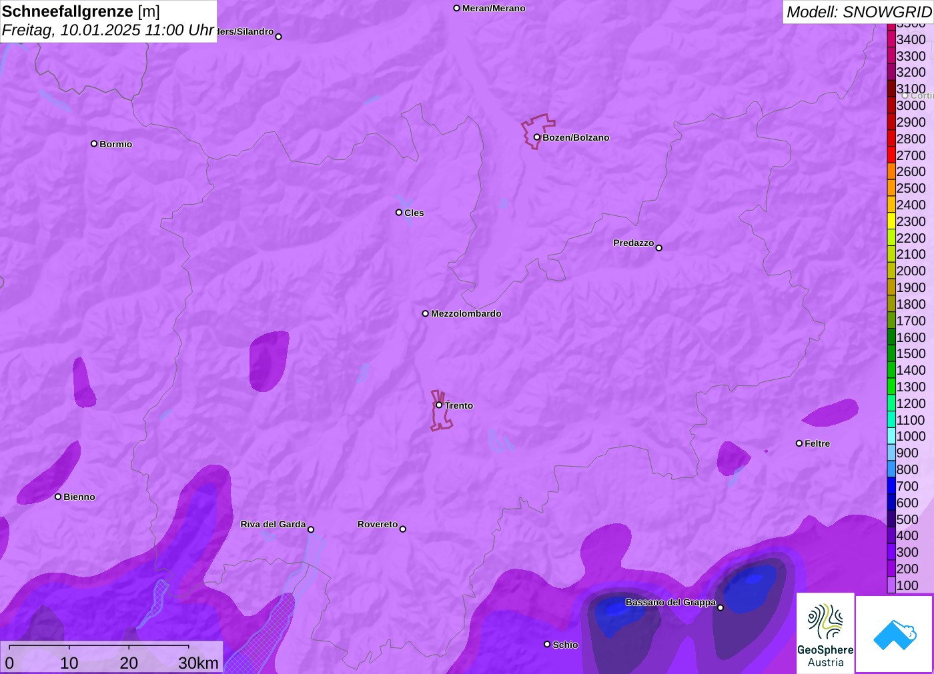Click the blue snow-line patch near Bassano
This screenshot has height=674, width=934.
coord(750,587)
